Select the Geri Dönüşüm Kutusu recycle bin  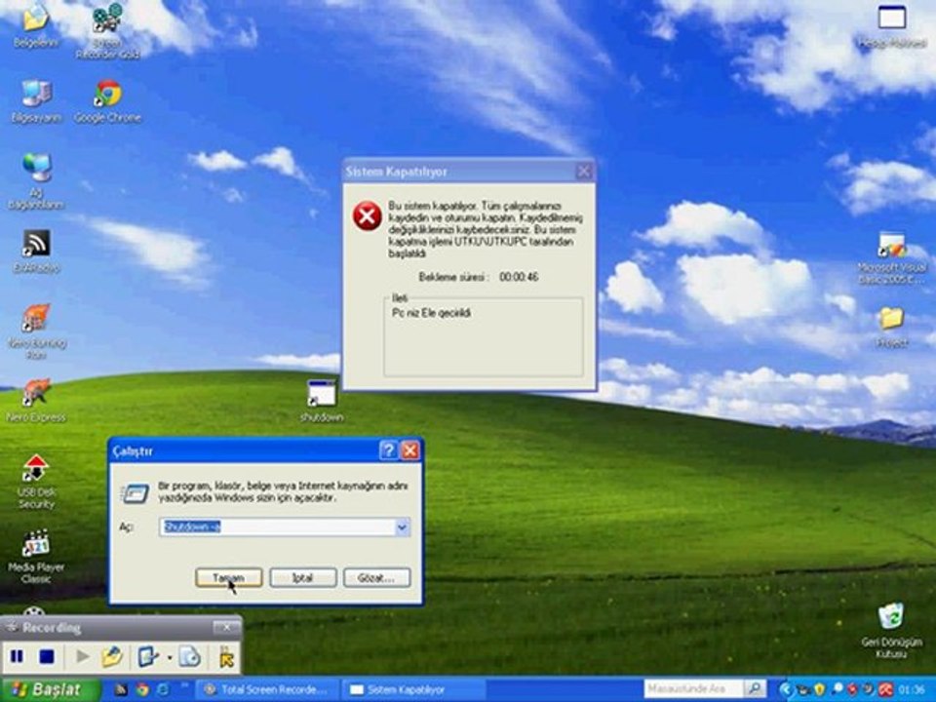(891, 630)
